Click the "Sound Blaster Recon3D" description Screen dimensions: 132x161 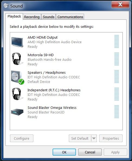pos(46,112)
